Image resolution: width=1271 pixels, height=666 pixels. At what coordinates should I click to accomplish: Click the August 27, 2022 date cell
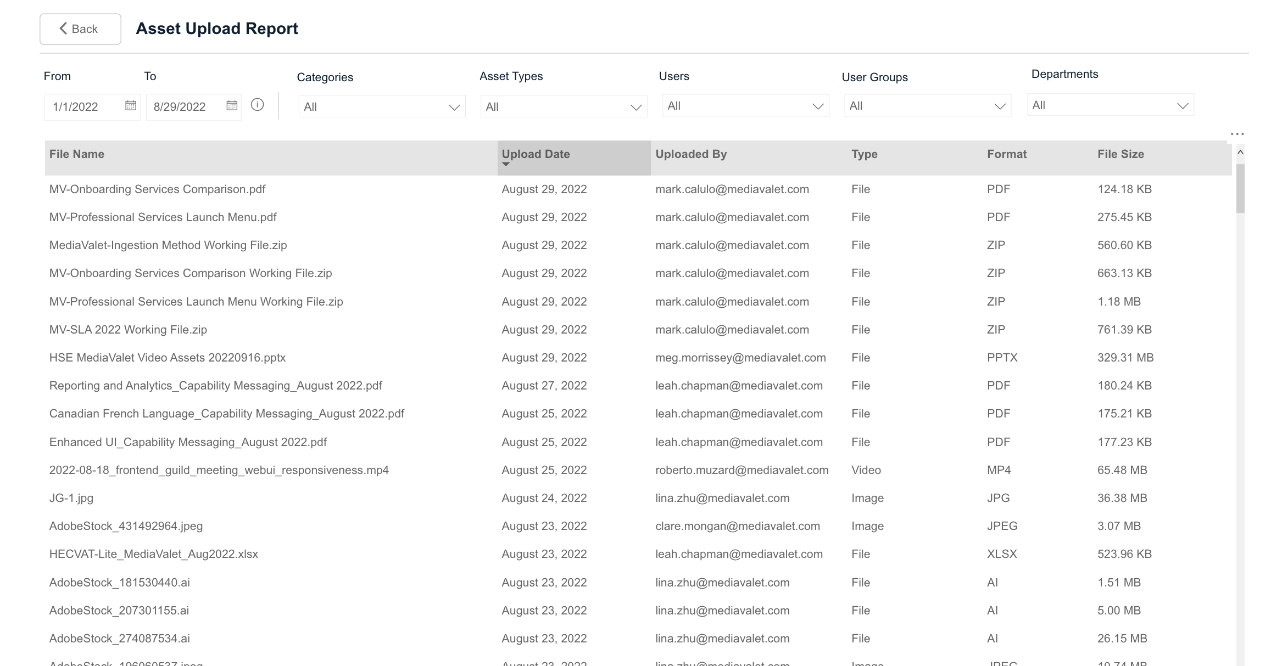[x=544, y=386]
